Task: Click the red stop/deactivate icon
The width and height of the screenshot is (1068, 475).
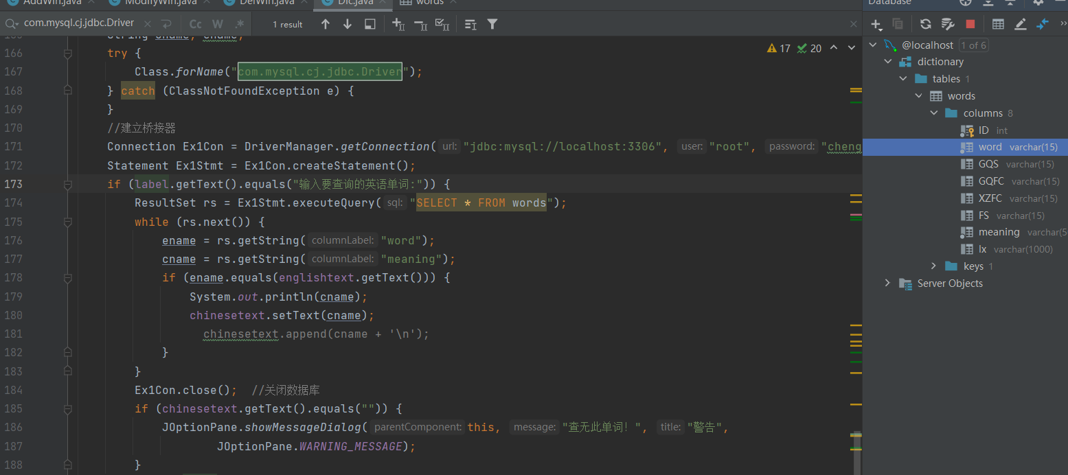Action: pos(970,24)
